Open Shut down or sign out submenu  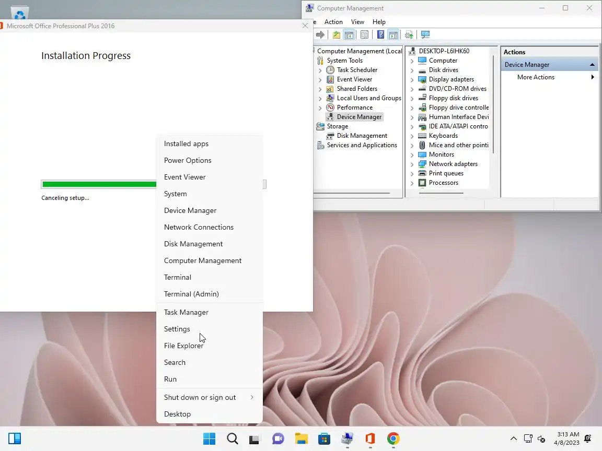[x=209, y=397]
